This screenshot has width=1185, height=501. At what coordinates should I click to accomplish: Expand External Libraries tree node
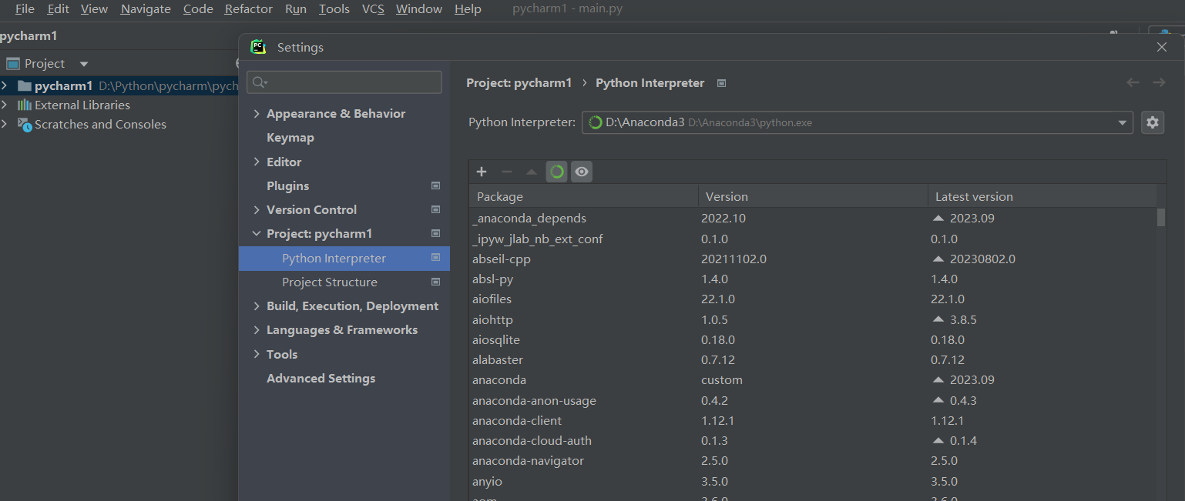pyautogui.click(x=5, y=105)
